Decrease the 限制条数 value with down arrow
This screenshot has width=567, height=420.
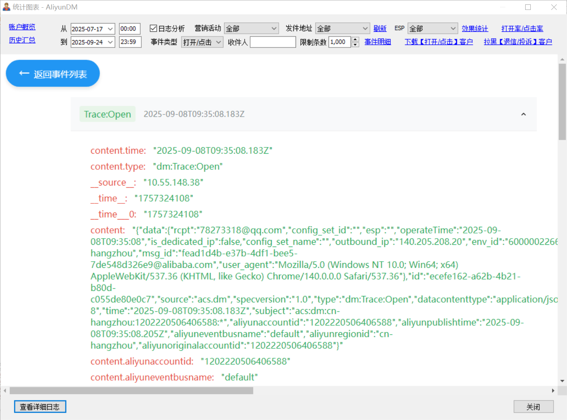coord(355,45)
